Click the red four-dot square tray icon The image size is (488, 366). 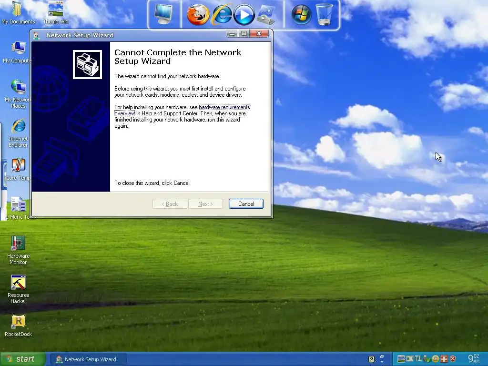pyautogui.click(x=444, y=359)
